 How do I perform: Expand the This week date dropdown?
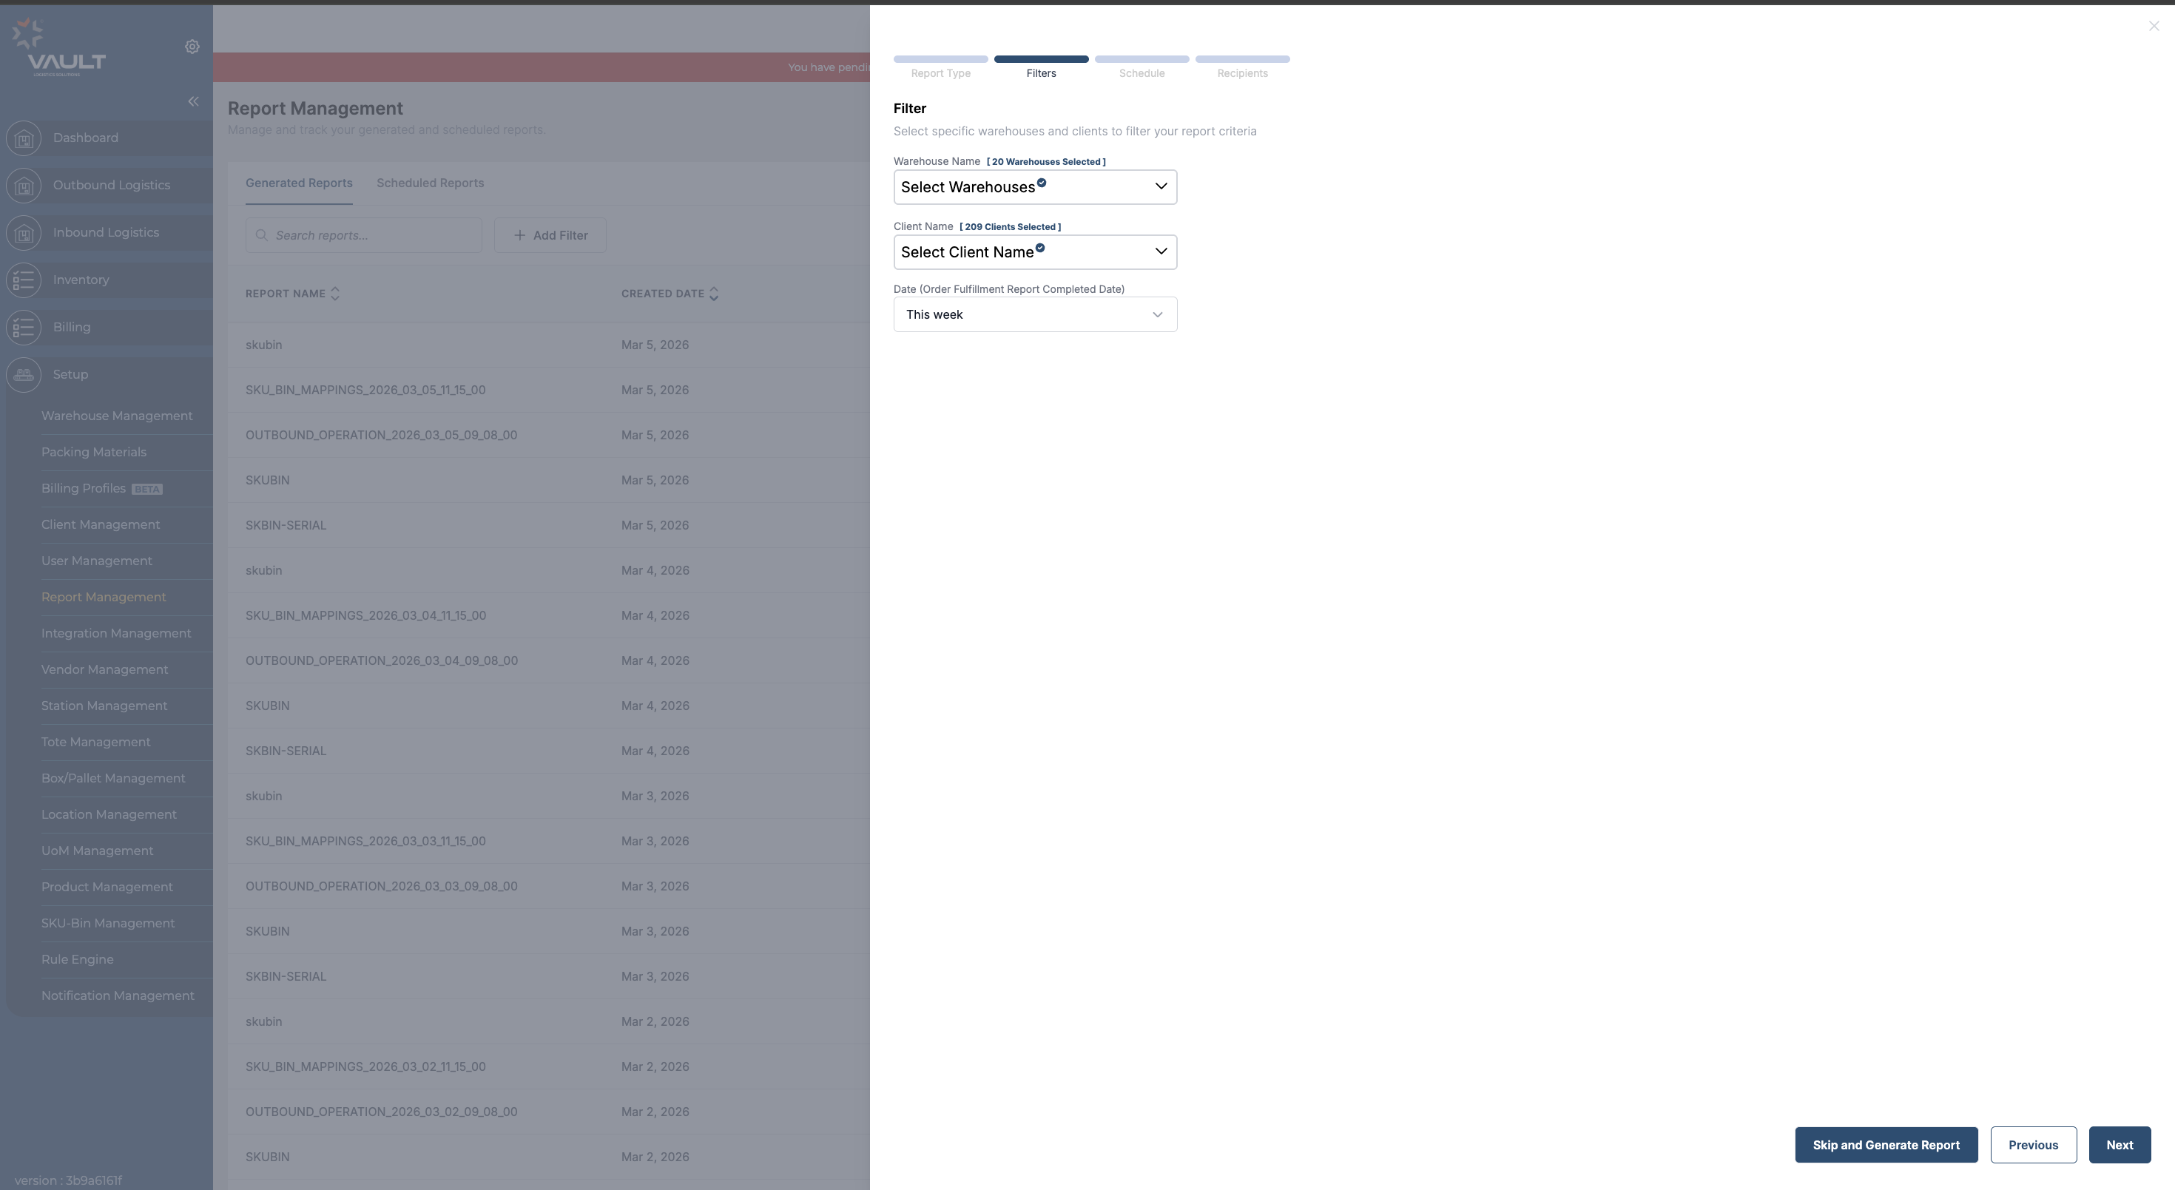point(1034,314)
